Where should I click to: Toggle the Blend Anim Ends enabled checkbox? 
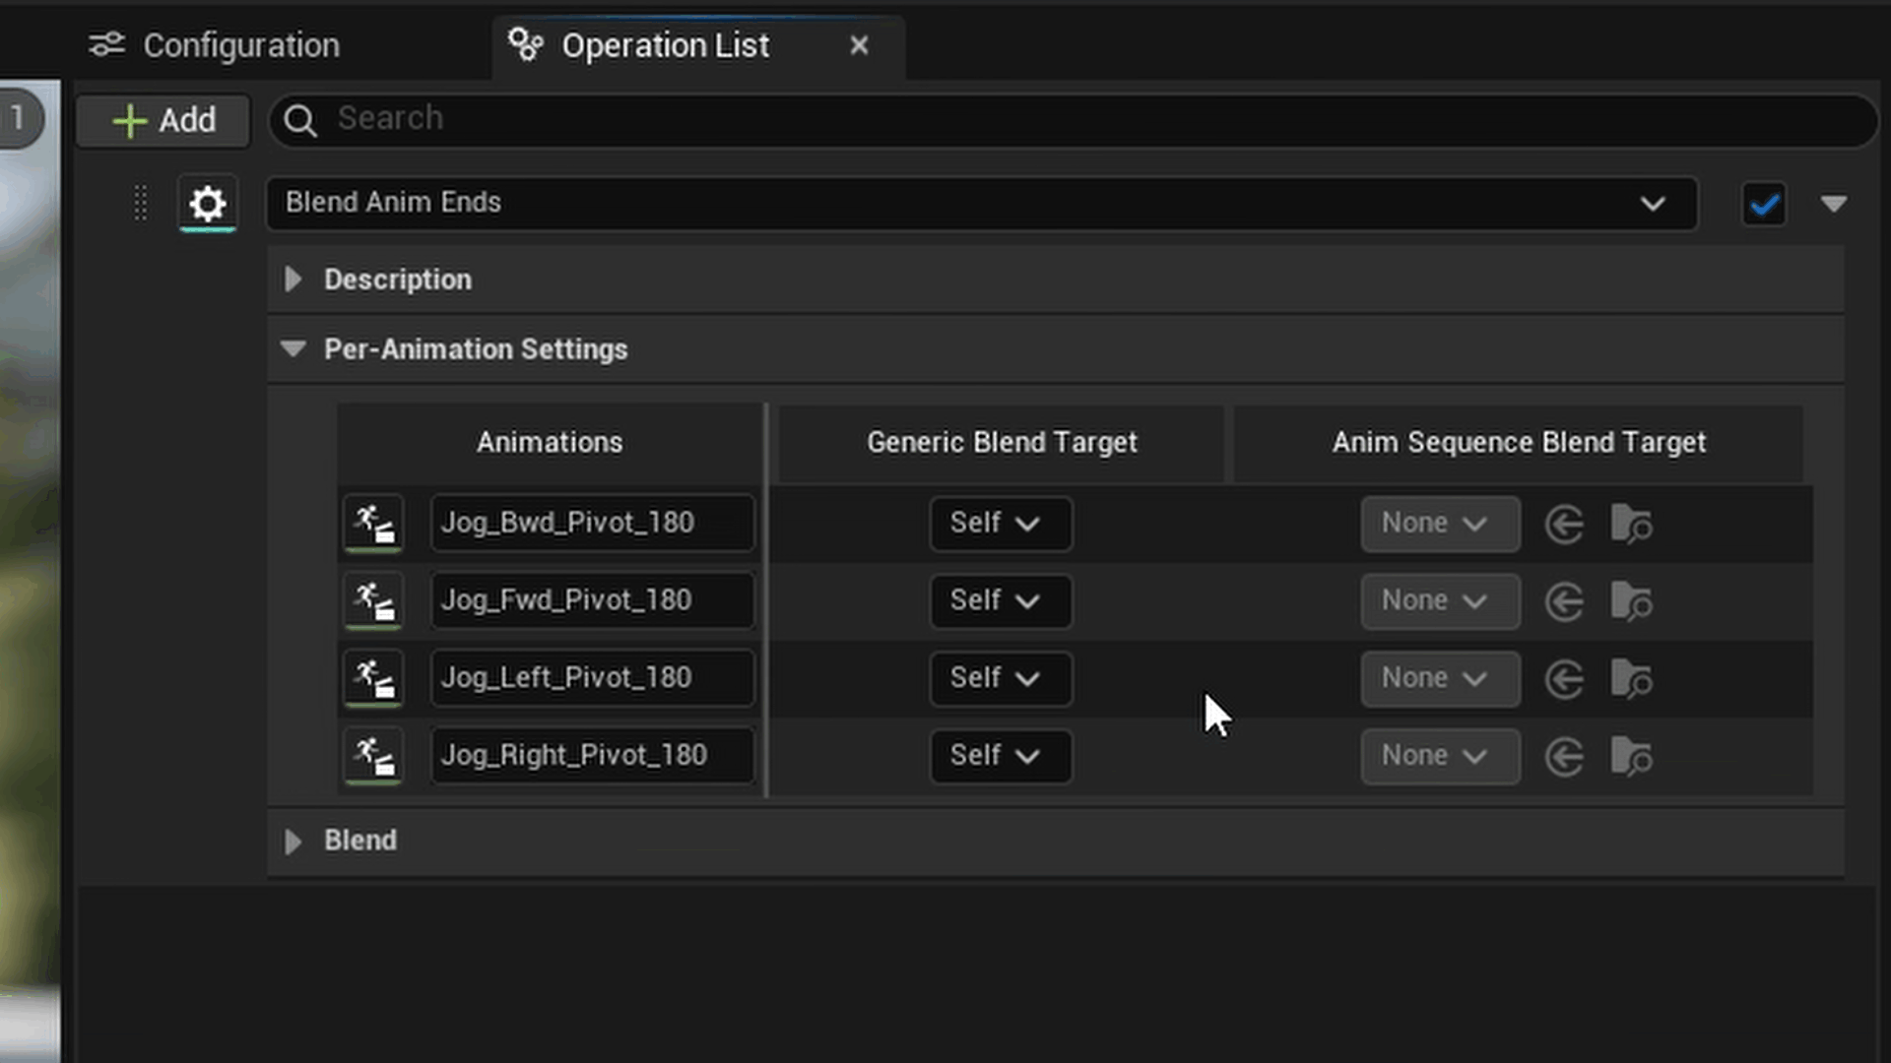pyautogui.click(x=1763, y=204)
